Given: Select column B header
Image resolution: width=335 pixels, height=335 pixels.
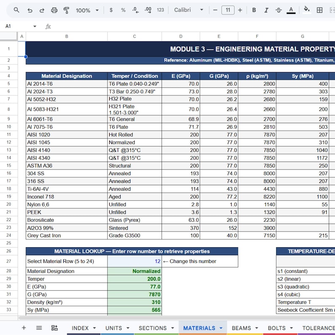Looking at the screenshot, I should tap(67, 36).
